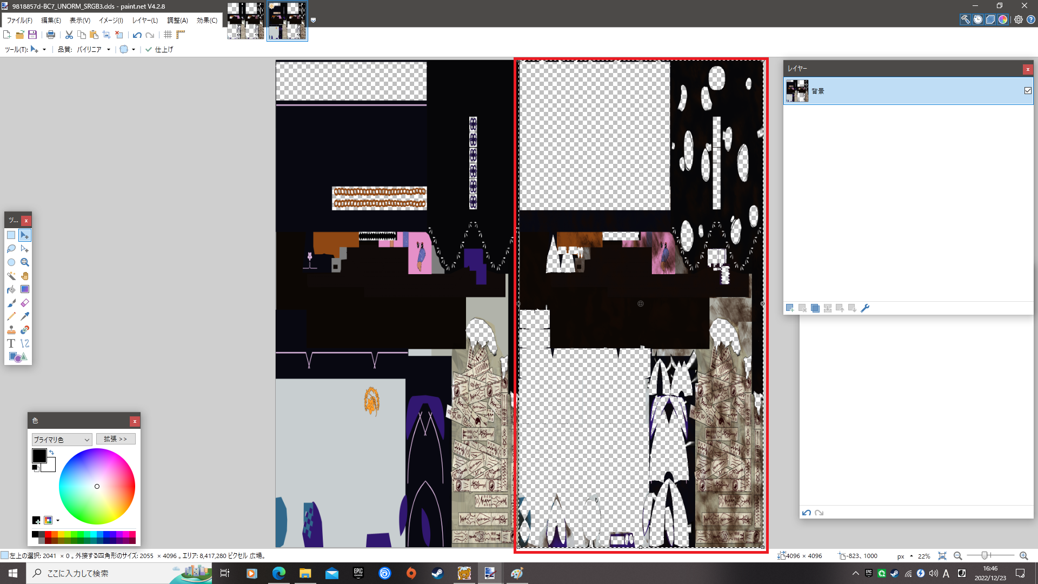
Task: Open the ツール tool chooser dropdown
Action: [x=39, y=49]
